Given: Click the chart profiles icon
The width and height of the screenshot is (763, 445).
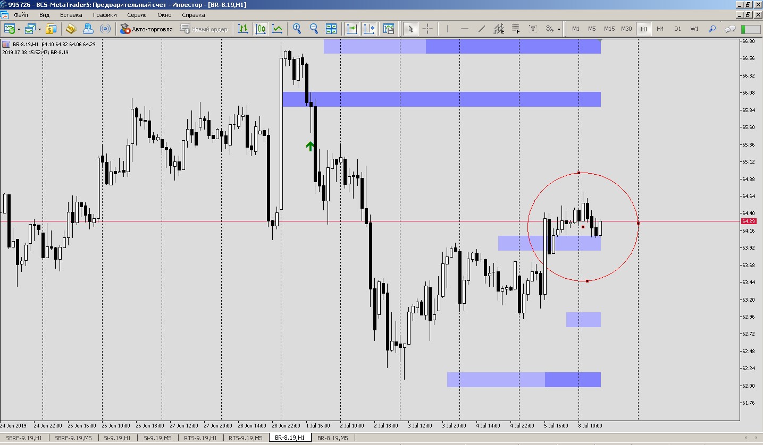Looking at the screenshot, I should tap(30, 29).
